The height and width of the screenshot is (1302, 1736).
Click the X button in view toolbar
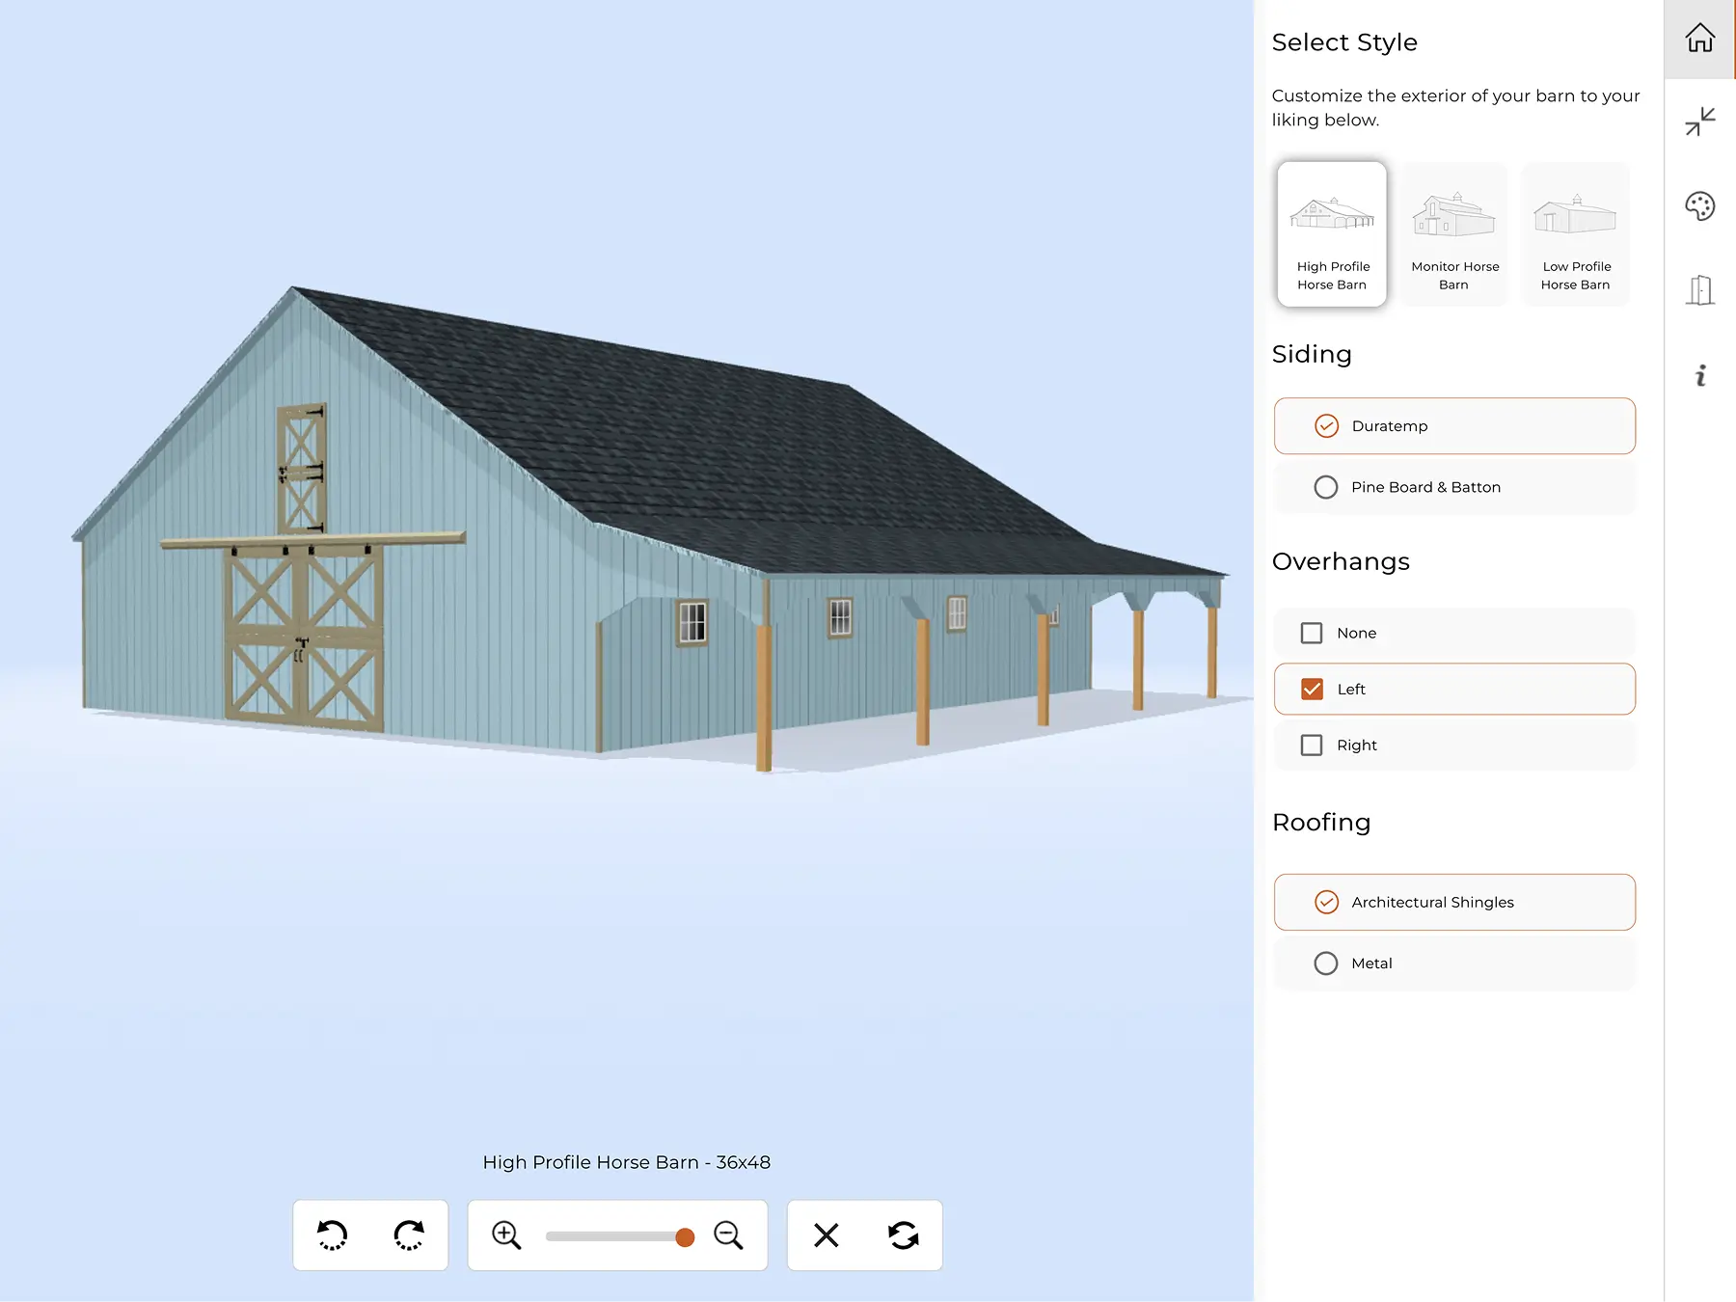point(826,1234)
